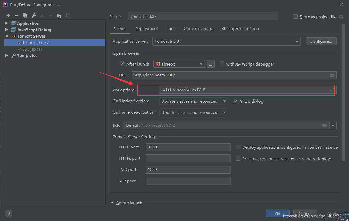
Task: Open Application server dropdown
Action: [297, 41]
